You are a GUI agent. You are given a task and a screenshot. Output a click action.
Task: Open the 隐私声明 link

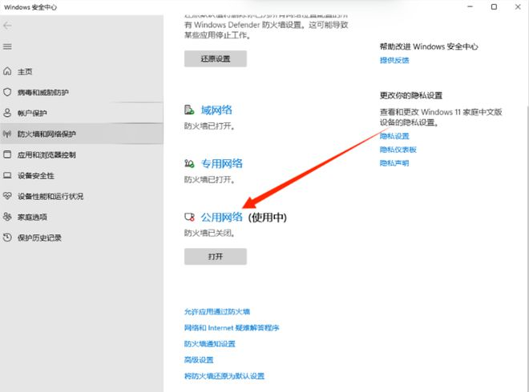tap(394, 163)
